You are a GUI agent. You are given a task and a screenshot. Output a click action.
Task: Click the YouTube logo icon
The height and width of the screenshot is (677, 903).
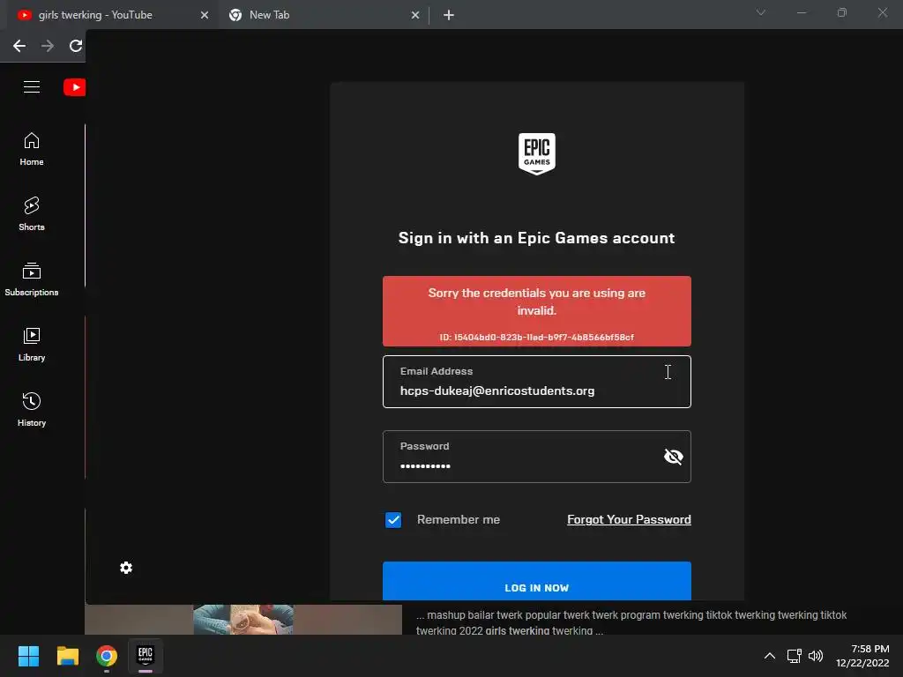(75, 87)
